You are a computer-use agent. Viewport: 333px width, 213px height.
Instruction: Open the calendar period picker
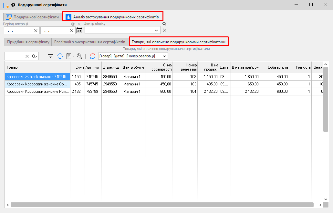click(79, 31)
